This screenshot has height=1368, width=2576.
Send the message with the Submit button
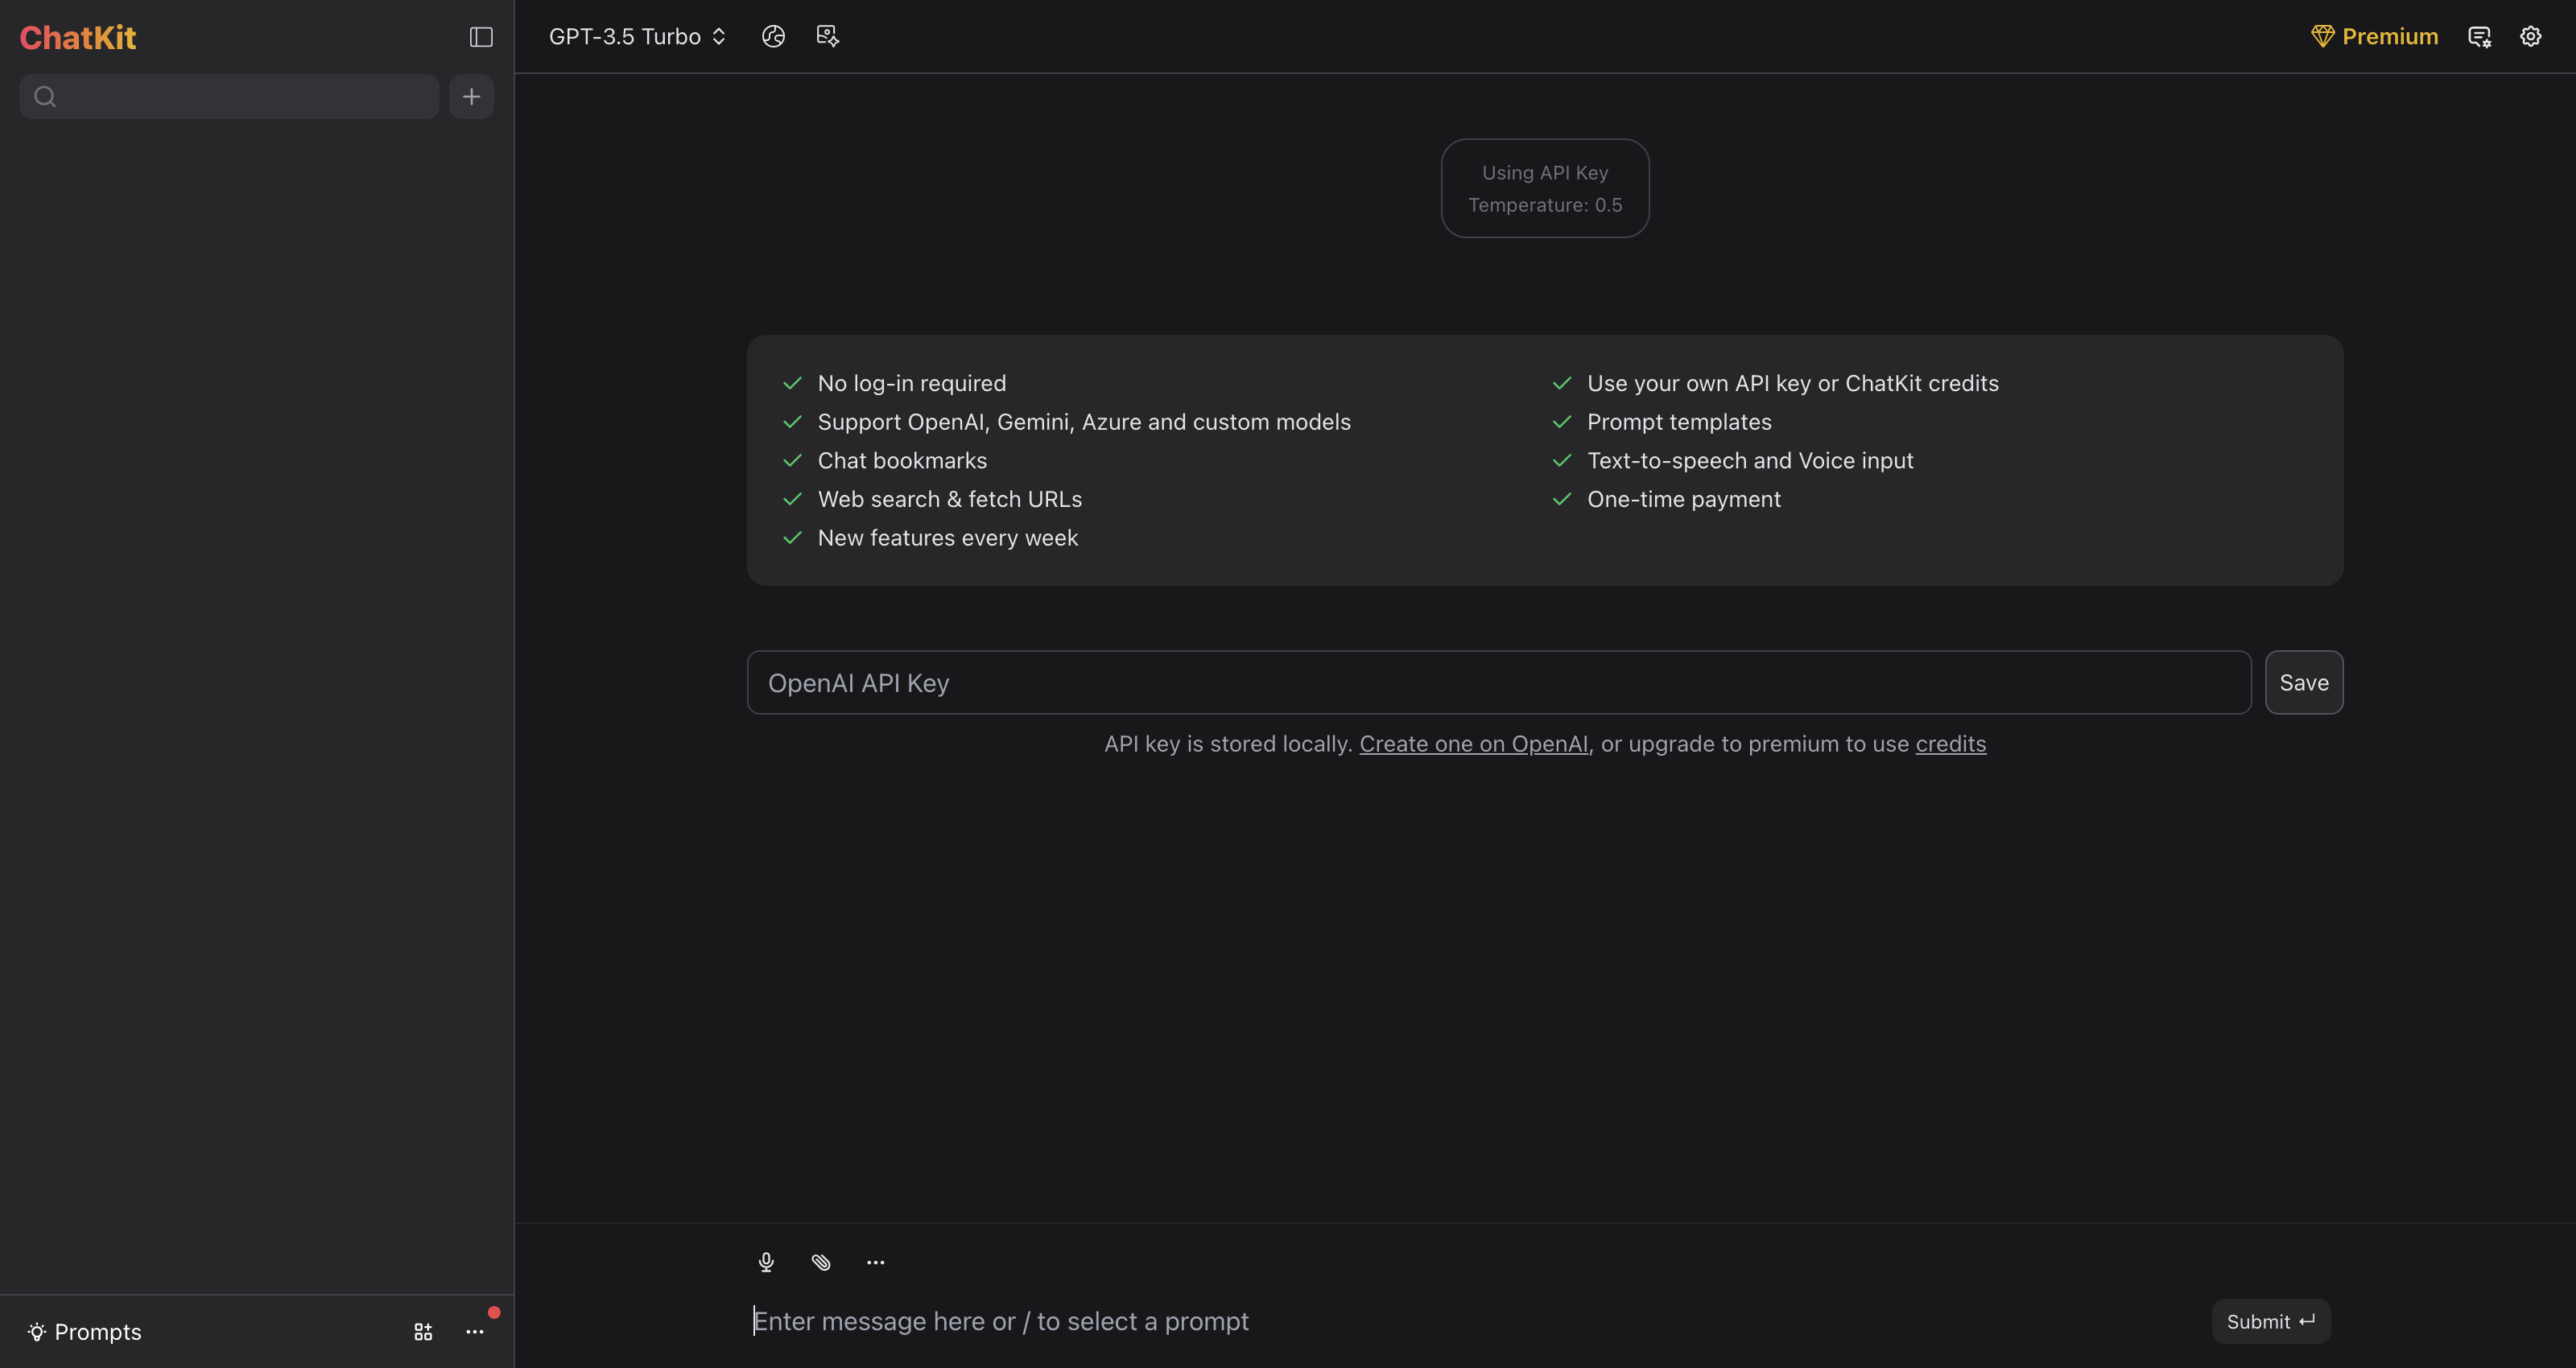point(2271,1322)
